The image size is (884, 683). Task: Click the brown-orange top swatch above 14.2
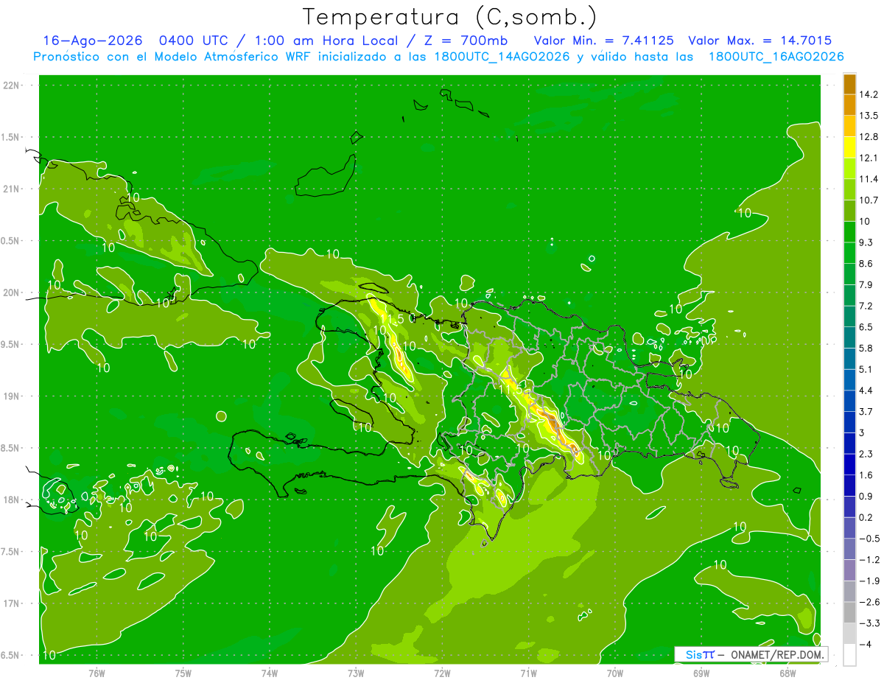849,84
